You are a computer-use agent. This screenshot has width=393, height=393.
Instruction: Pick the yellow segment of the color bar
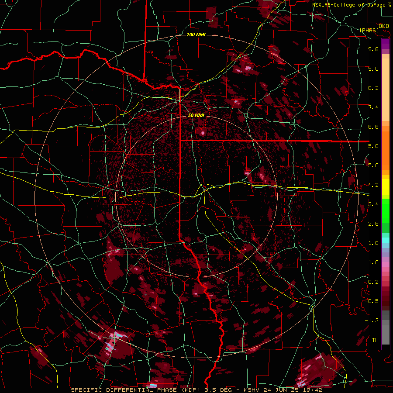click(x=386, y=187)
